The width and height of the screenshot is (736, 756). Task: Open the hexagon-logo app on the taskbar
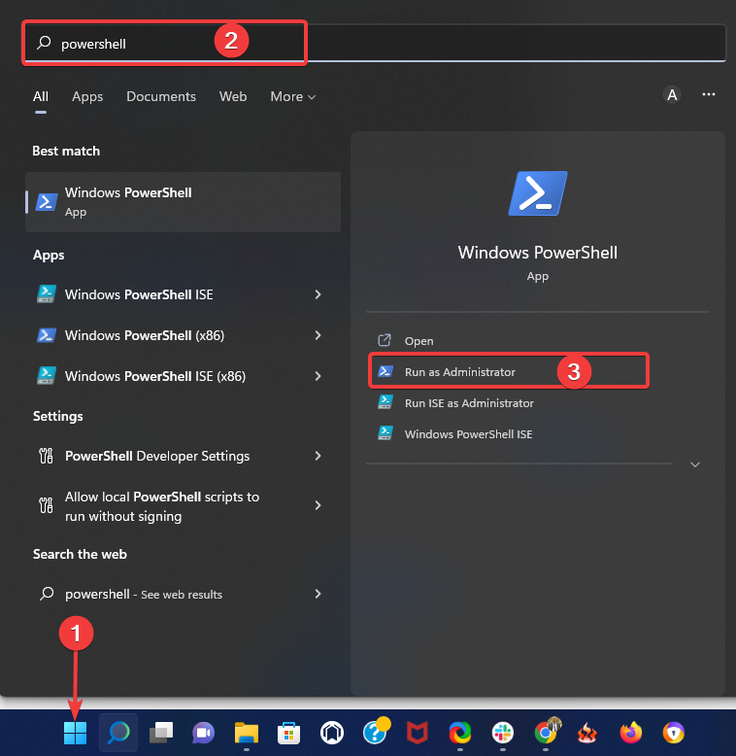point(331,733)
